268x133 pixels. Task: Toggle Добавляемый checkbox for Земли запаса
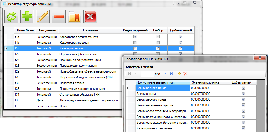[244, 94]
